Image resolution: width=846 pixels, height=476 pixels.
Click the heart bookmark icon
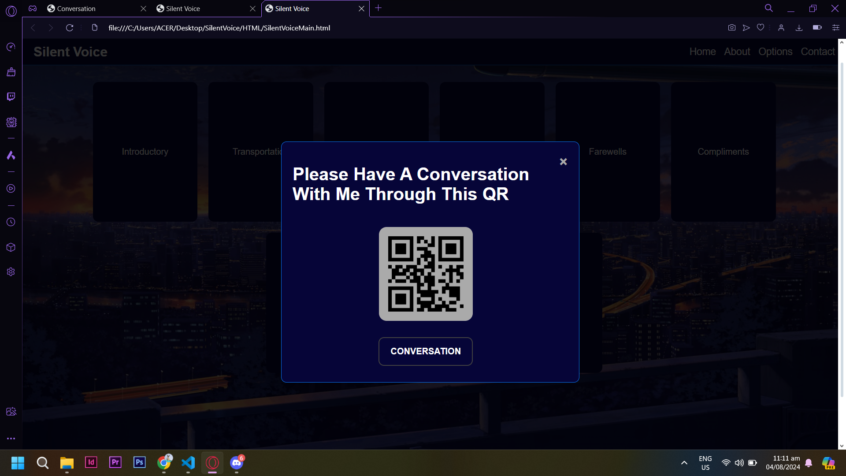click(761, 28)
